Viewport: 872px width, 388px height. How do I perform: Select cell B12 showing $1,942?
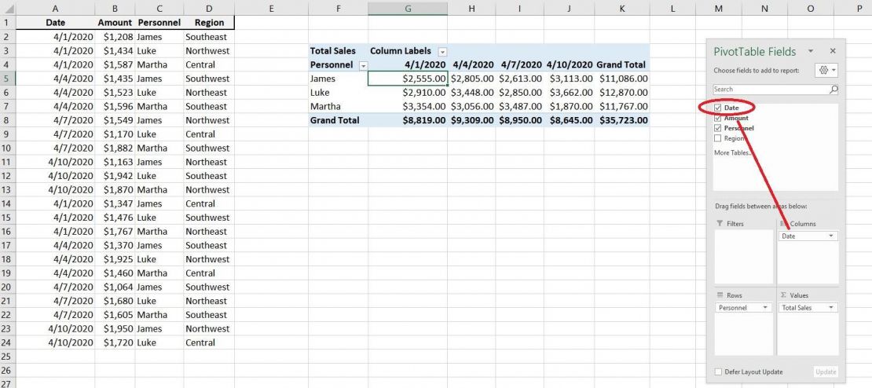(x=115, y=176)
